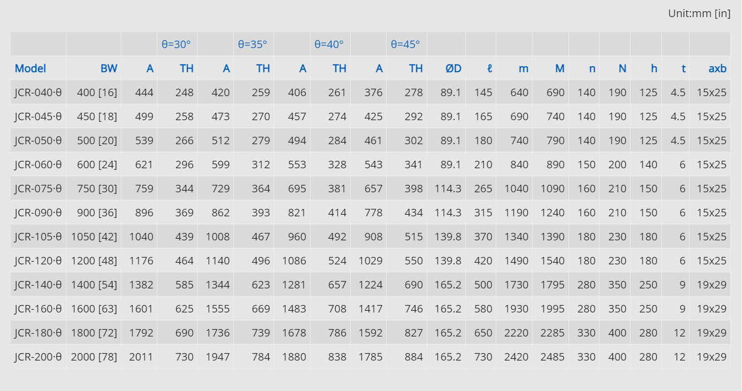Screen dimensions: 742x391
Task: Click the JCR-200·θ model cell
Action: point(38,357)
